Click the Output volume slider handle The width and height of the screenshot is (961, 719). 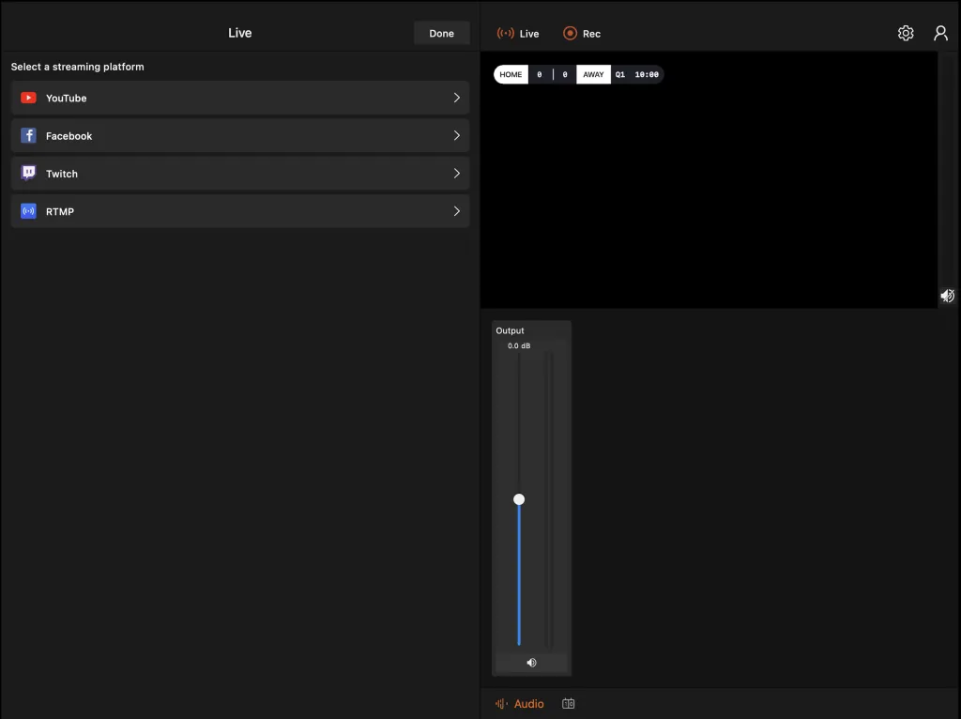tap(519, 499)
